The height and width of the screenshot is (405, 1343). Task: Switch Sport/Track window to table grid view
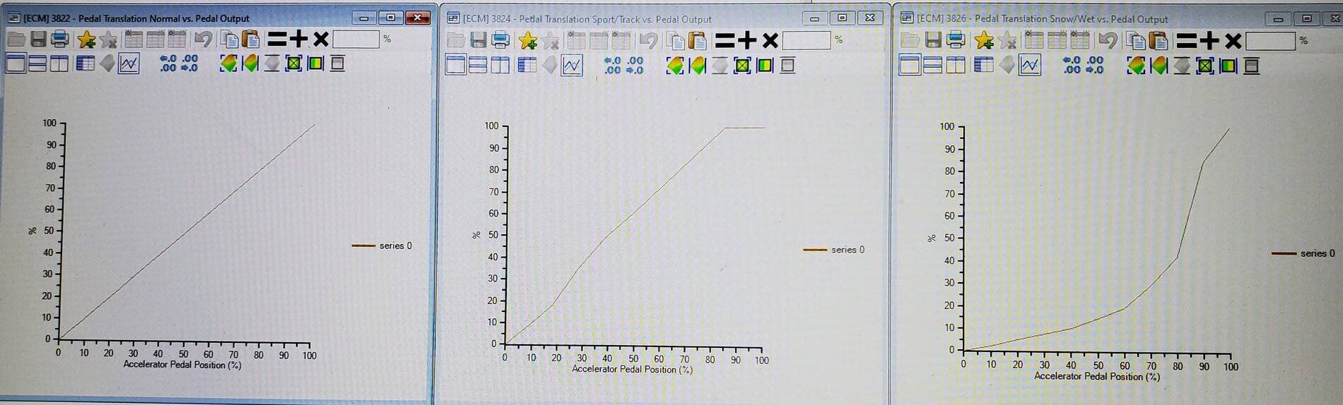527,66
